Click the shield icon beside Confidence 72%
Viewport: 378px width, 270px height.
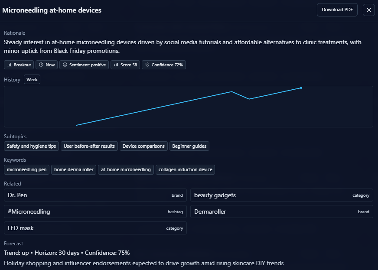click(x=147, y=65)
